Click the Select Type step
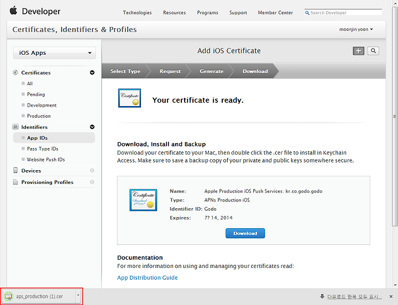Screen dimensions: 398x305 pyautogui.click(x=125, y=71)
